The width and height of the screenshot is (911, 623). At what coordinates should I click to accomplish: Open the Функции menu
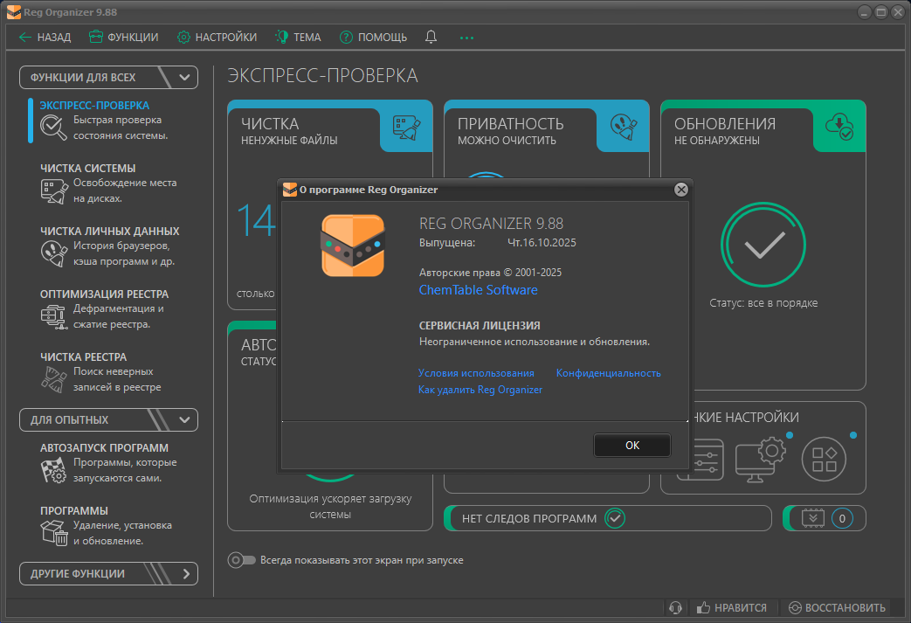point(123,37)
